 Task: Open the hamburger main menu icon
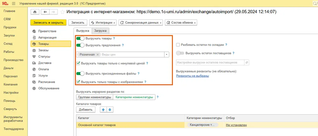pos(14,3)
